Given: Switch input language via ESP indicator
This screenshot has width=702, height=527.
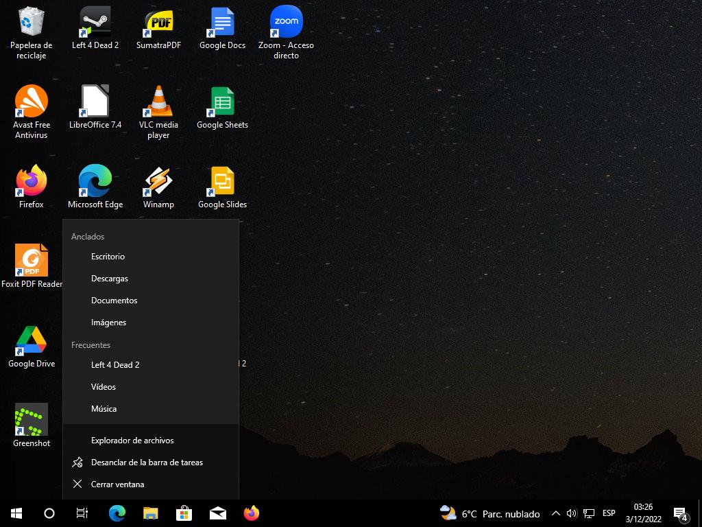Looking at the screenshot, I should pos(609,513).
